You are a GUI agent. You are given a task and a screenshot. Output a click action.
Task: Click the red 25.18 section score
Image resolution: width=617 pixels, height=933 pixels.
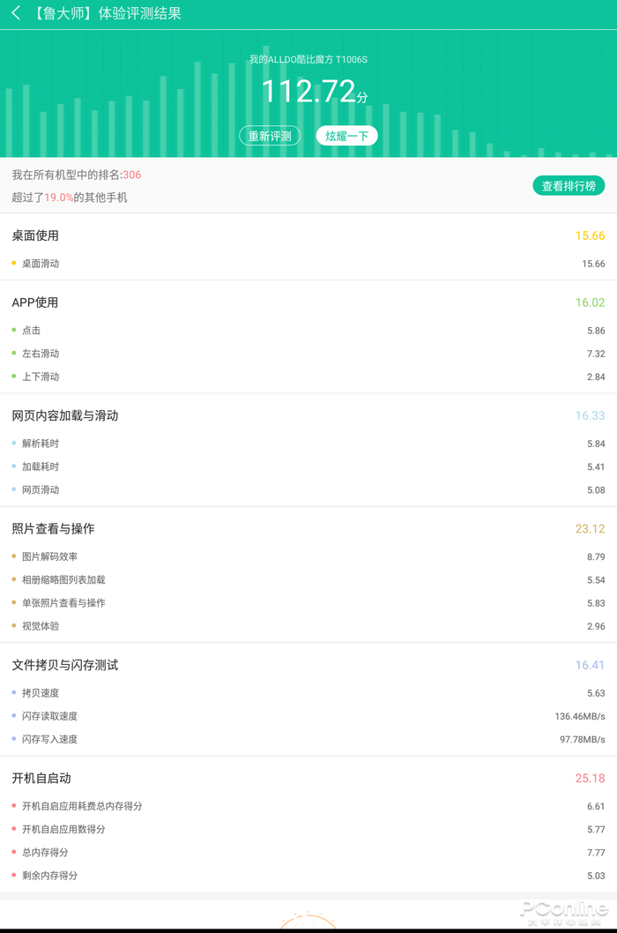pos(590,779)
